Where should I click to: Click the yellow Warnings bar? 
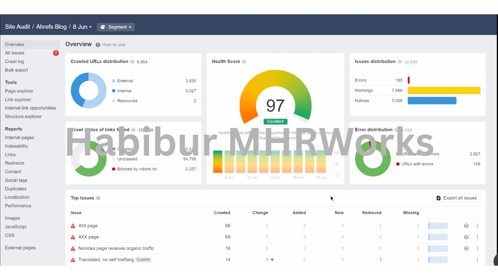point(444,91)
